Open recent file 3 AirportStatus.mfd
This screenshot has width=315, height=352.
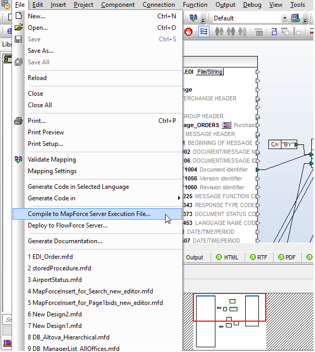pos(97,280)
